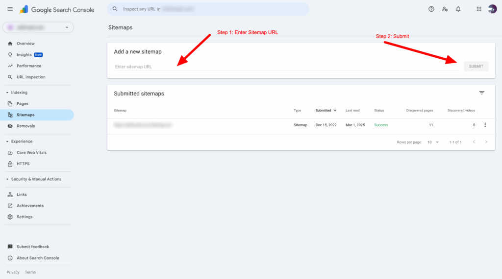Click the search magnifier icon

[115, 9]
